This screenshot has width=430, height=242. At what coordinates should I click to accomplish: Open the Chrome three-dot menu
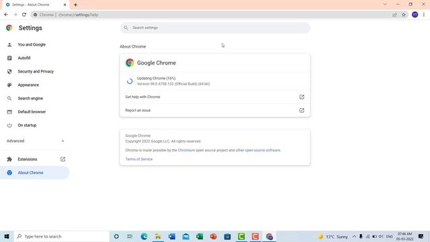[424, 15]
